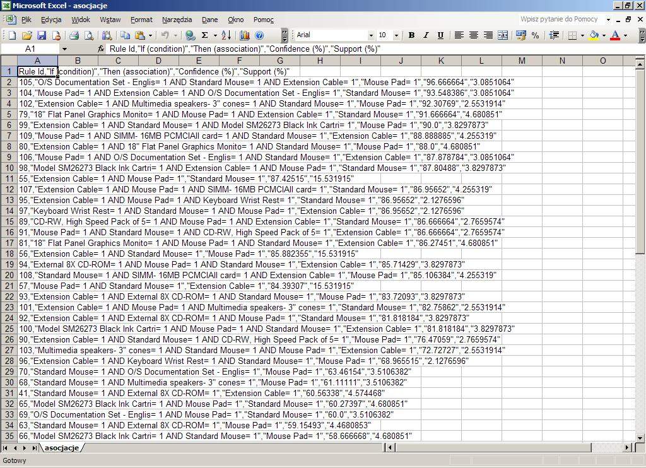
Task: Open the help box dropdown arrow
Action: 608,20
